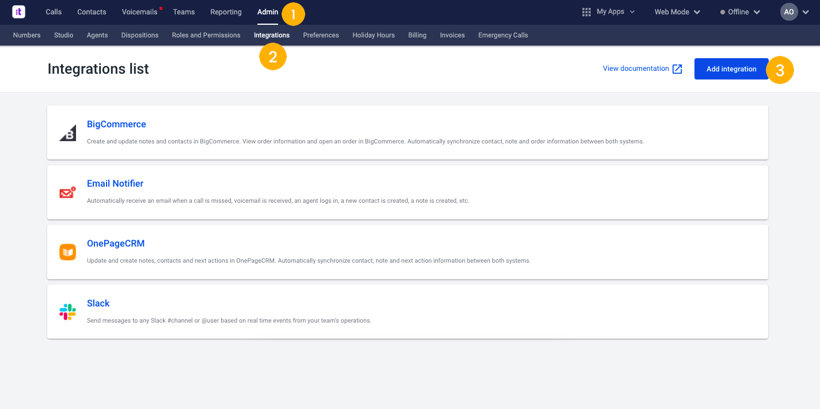
Task: Open the Contacts menu
Action: tap(92, 12)
